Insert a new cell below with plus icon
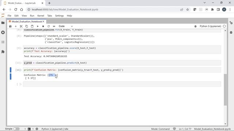This screenshot has width=234, height=131. pos(16,26)
